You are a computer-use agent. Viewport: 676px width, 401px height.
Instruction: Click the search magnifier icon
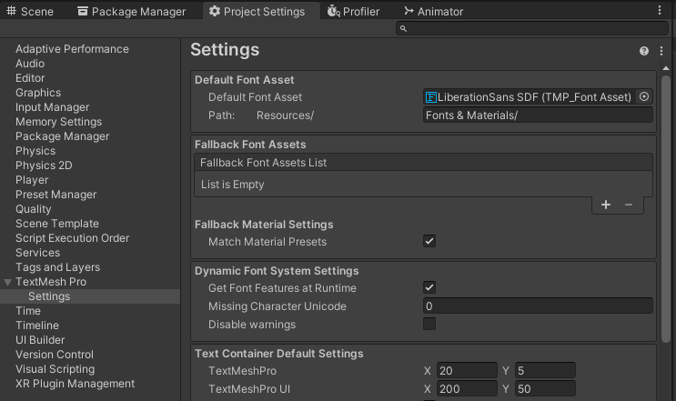(x=403, y=29)
